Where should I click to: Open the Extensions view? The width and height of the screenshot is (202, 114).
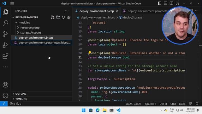5,56
